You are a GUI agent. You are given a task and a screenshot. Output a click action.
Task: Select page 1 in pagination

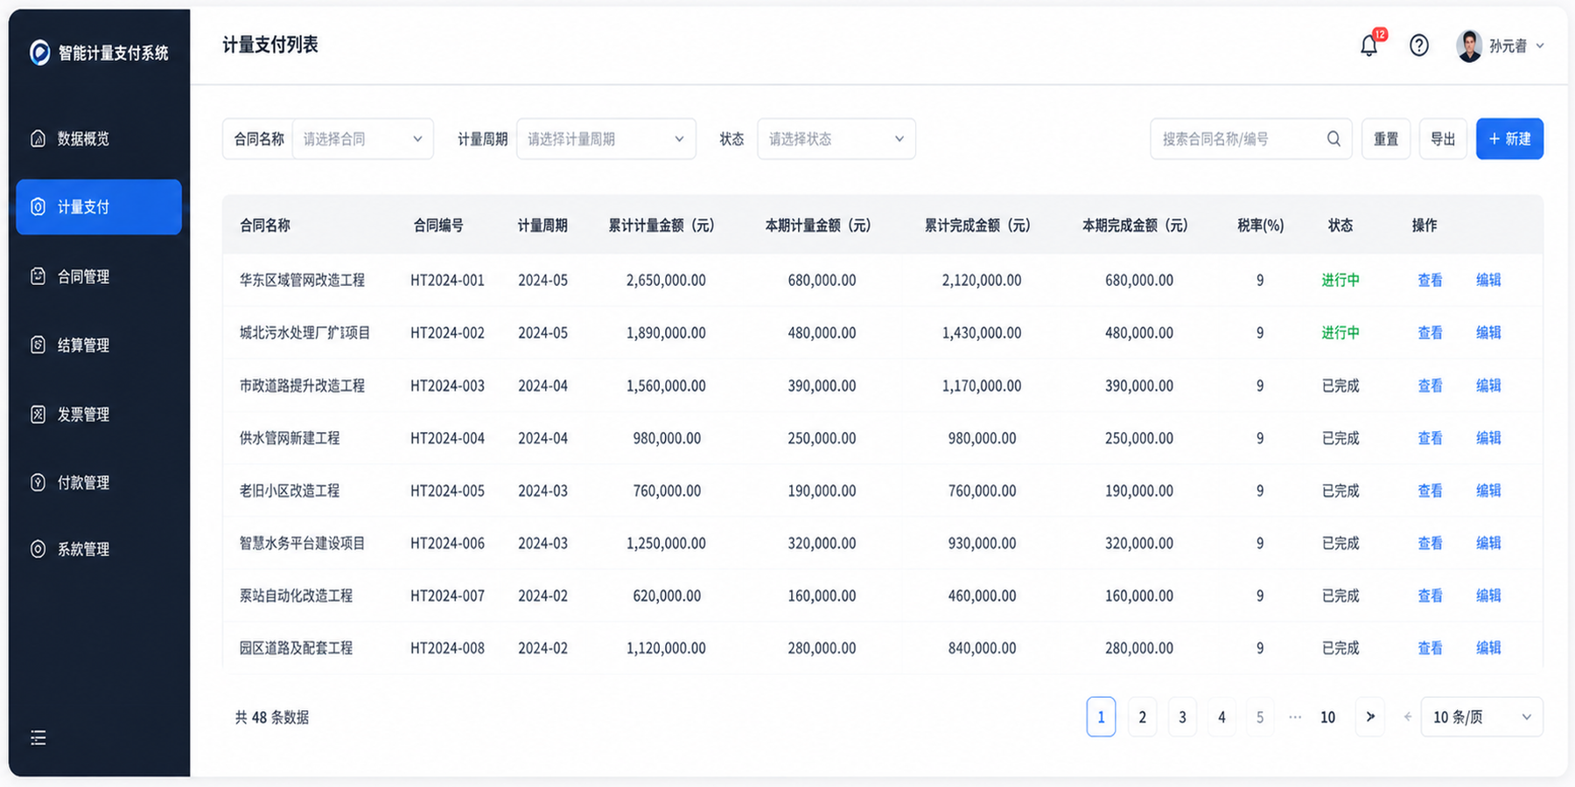click(1102, 717)
